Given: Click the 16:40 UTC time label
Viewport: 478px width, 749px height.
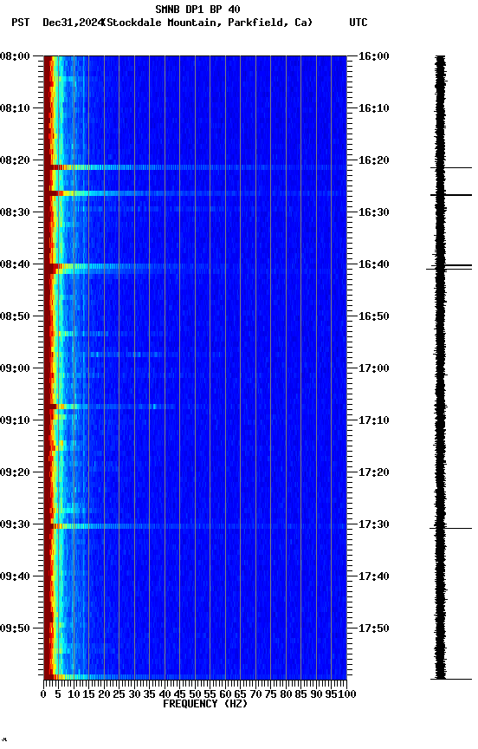Looking at the screenshot, I should click(373, 264).
